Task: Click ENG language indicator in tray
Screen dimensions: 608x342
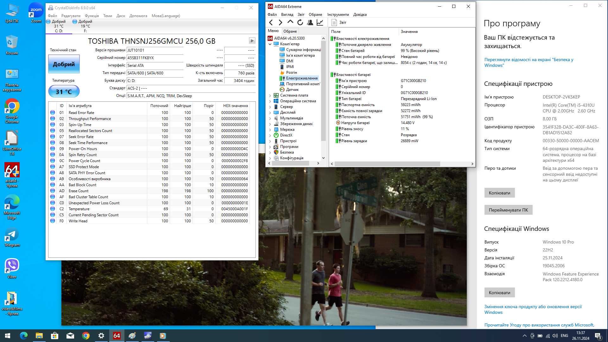Action: tap(564, 336)
